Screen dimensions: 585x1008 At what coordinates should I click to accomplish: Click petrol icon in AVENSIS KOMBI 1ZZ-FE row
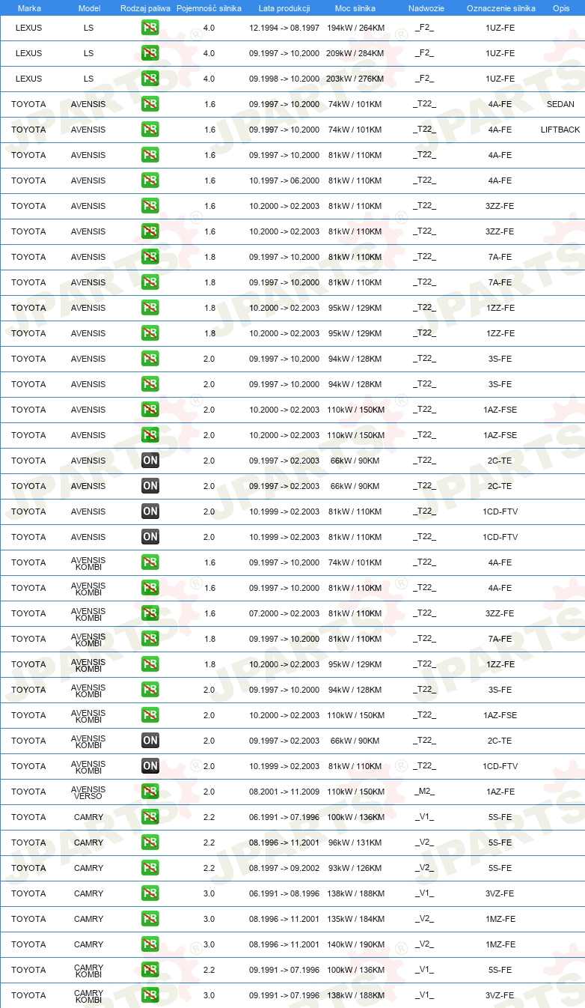point(150,664)
